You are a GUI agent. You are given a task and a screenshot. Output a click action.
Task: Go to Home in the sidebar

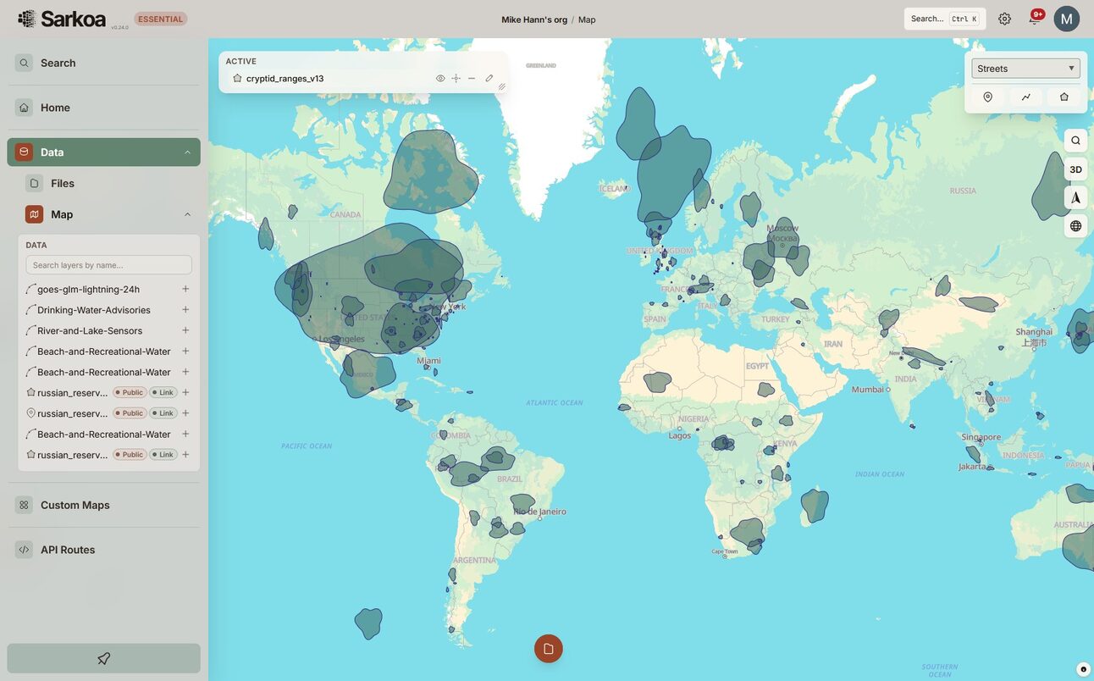pyautogui.click(x=104, y=108)
